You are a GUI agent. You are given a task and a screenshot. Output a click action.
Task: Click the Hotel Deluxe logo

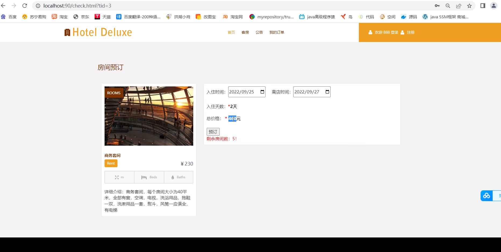(98, 32)
